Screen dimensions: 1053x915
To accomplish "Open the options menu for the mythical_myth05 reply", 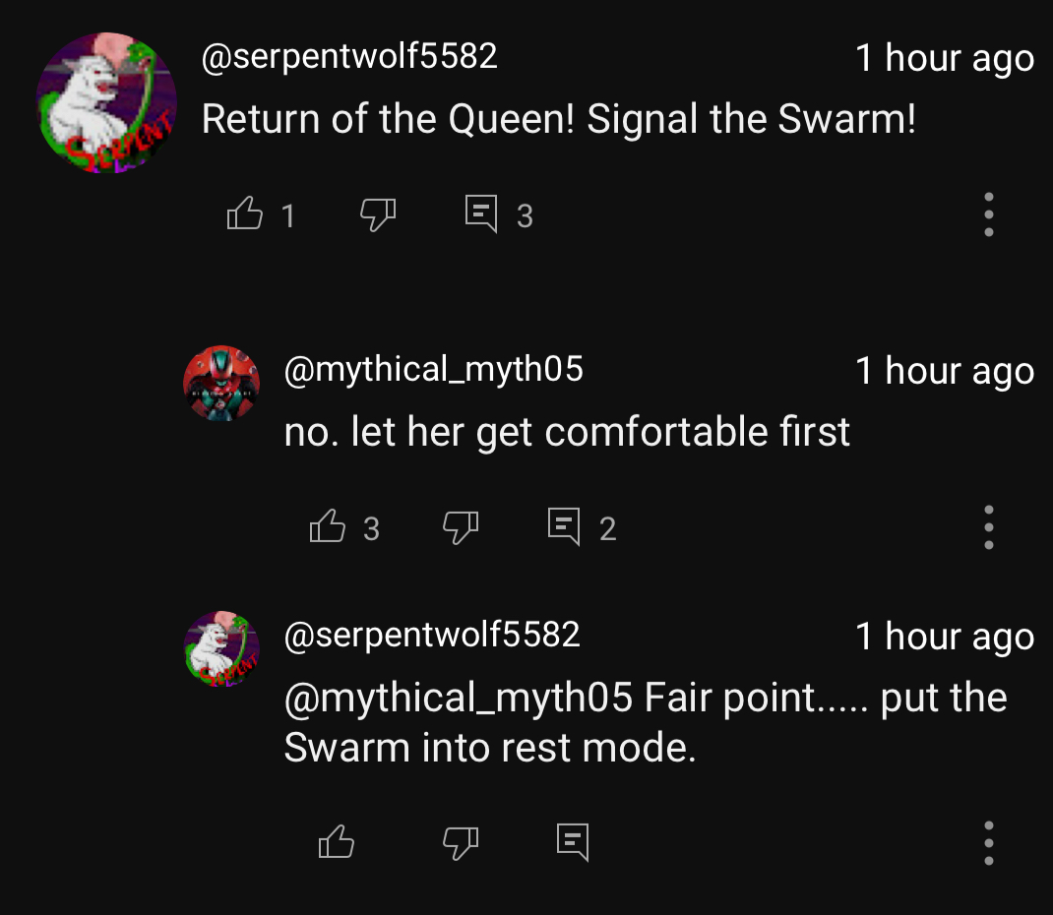I will [x=988, y=527].
